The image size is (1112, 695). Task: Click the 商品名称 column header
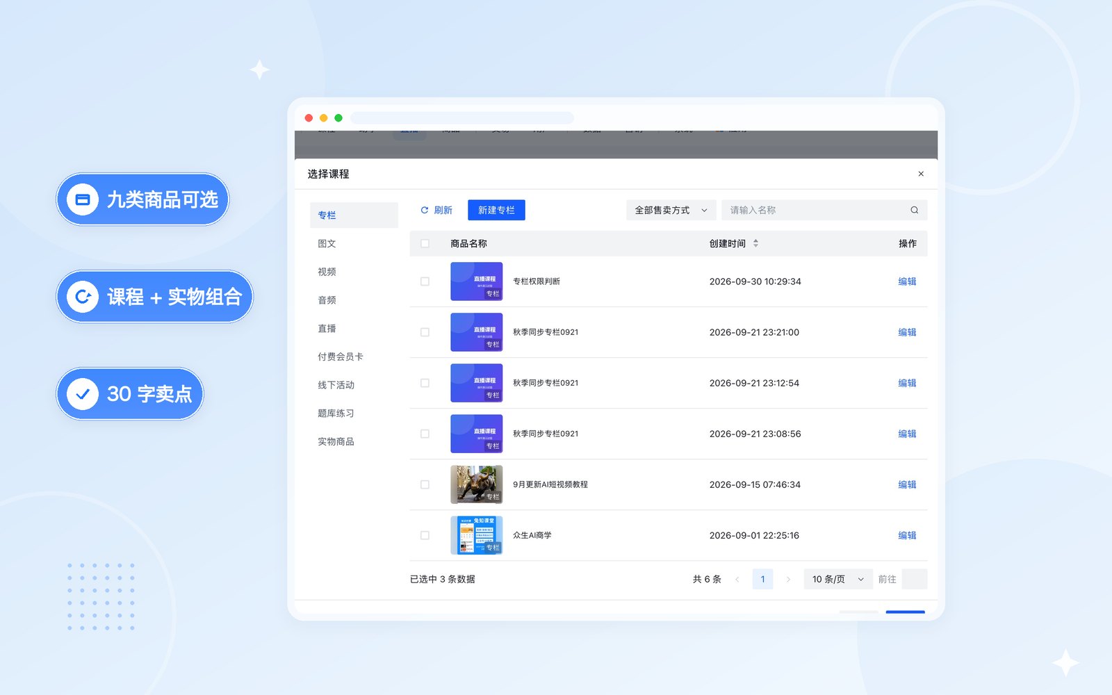pyautogui.click(x=468, y=243)
